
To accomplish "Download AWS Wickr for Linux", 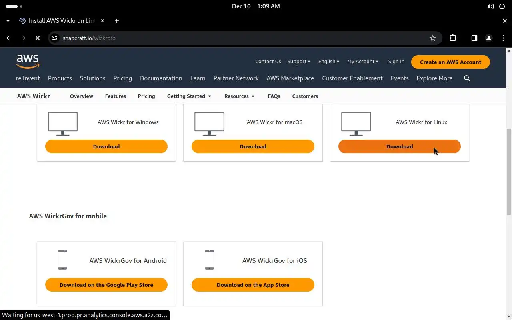I will pyautogui.click(x=400, y=146).
